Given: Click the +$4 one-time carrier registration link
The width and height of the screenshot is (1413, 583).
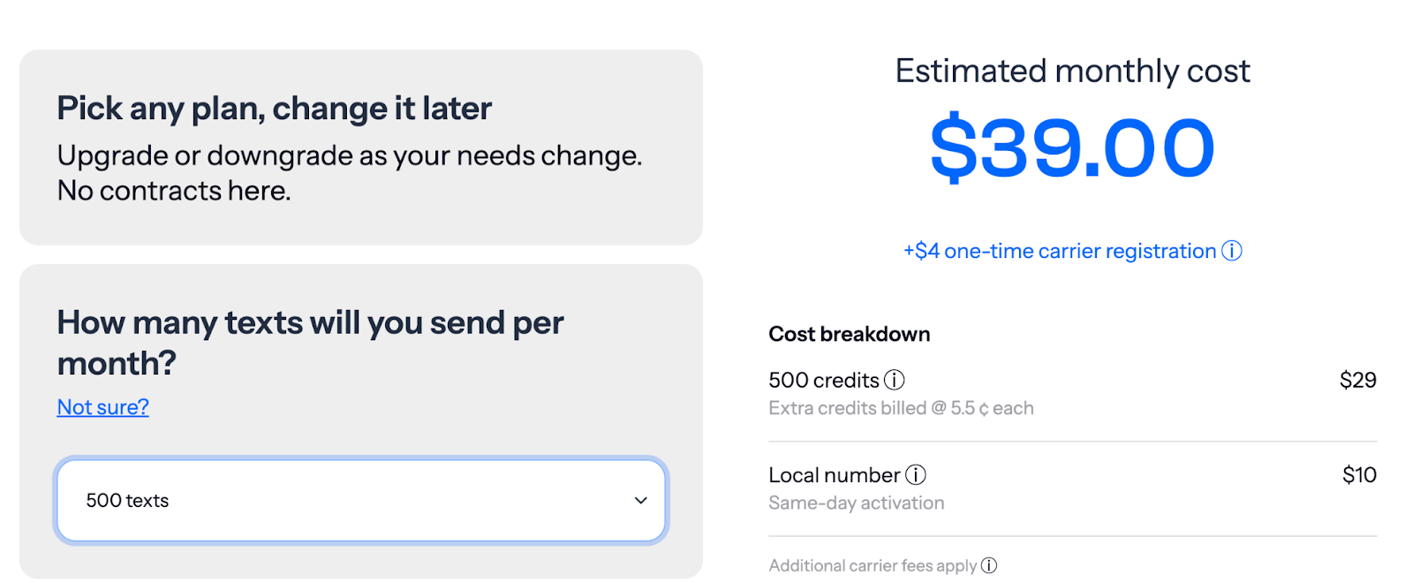Looking at the screenshot, I should click(x=1059, y=251).
